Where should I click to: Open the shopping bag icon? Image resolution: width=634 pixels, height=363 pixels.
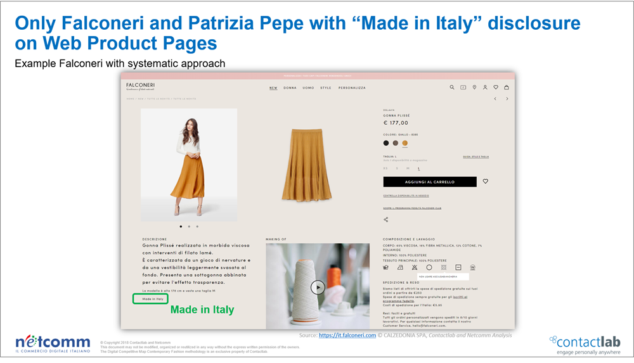point(507,87)
